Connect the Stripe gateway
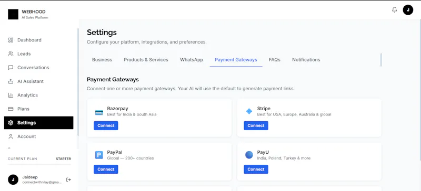The width and height of the screenshot is (421, 191). (256, 125)
